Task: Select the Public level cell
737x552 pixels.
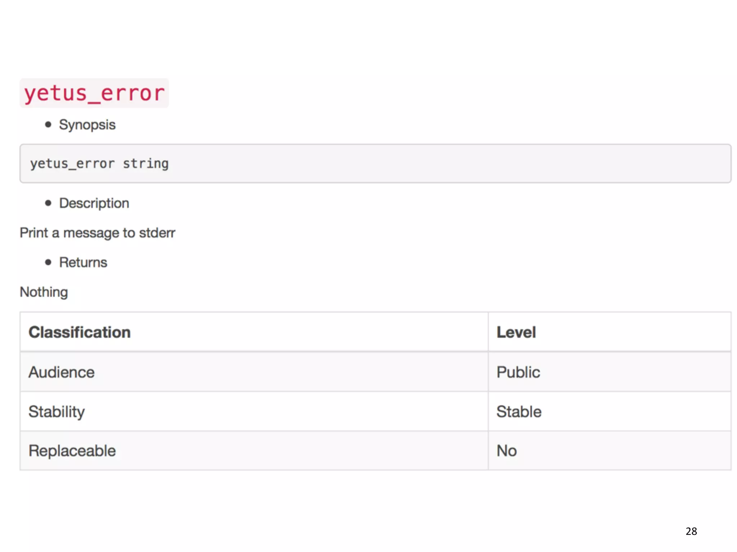Action: (x=518, y=372)
